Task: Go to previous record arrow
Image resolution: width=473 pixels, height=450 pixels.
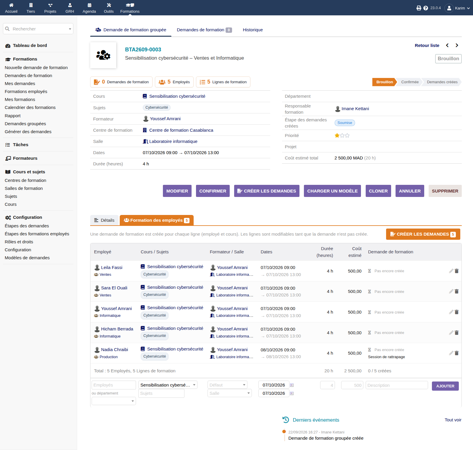Action: (447, 45)
